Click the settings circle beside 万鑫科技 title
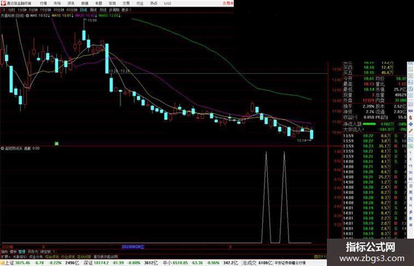 27,16
